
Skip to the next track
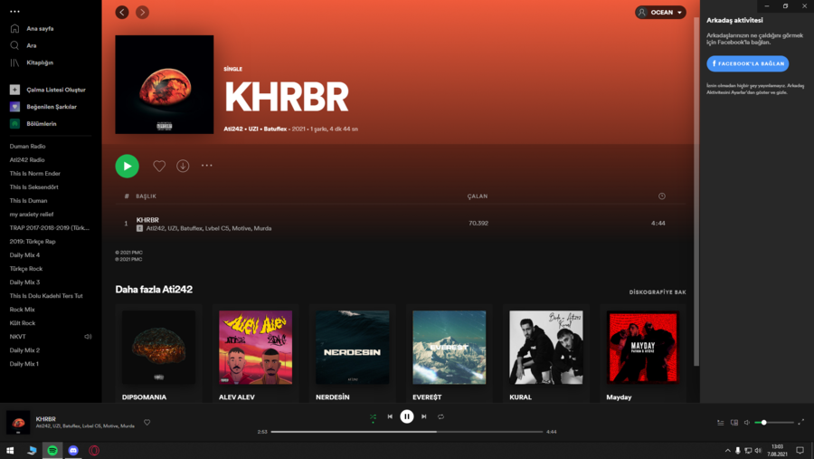pos(424,416)
